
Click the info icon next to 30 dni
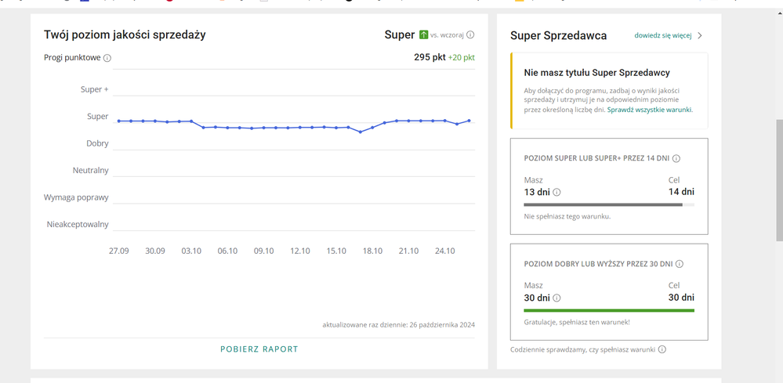(x=556, y=298)
